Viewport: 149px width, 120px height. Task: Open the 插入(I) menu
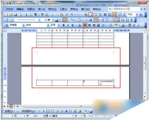pyautogui.click(x=42, y=9)
